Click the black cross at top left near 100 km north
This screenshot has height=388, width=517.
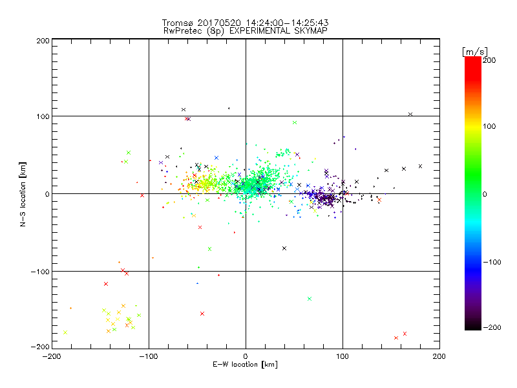184,110
